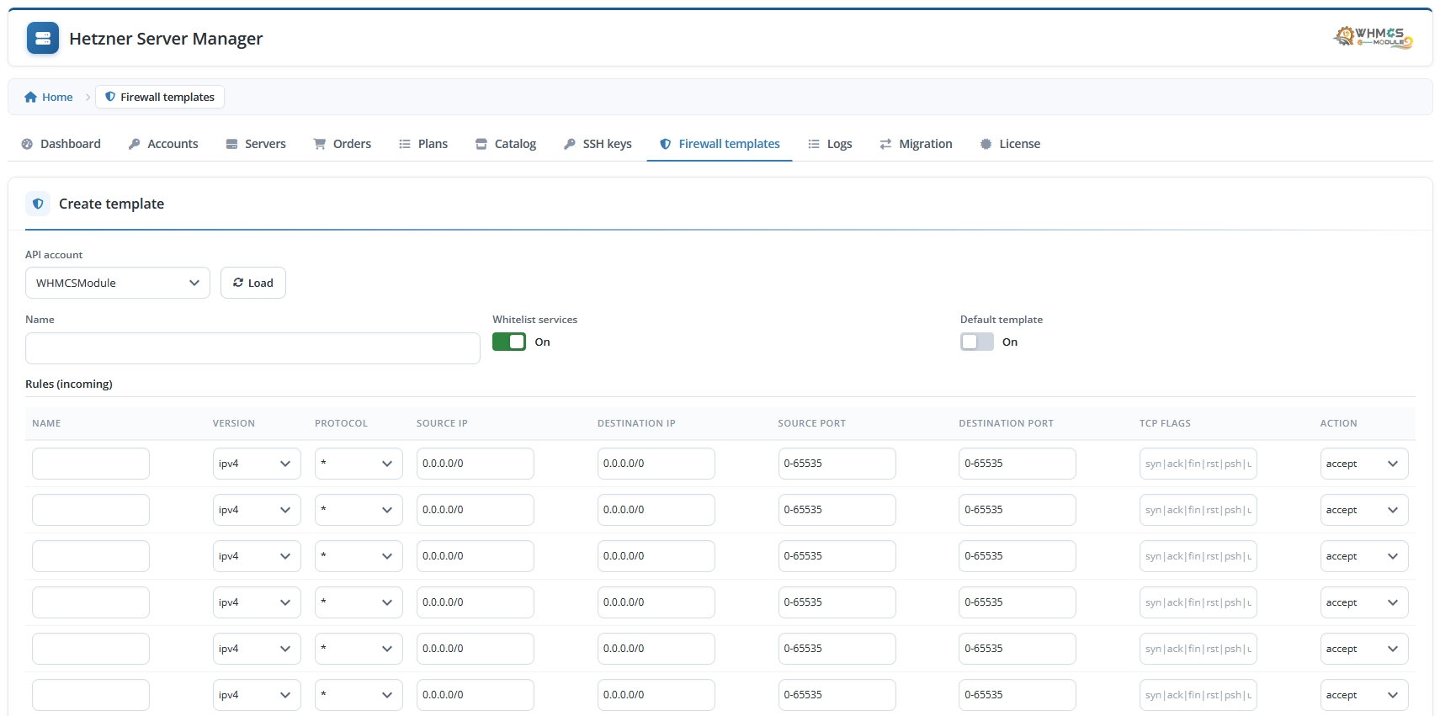
Task: Click the refresh icon in the Load button
Action: coord(238,283)
